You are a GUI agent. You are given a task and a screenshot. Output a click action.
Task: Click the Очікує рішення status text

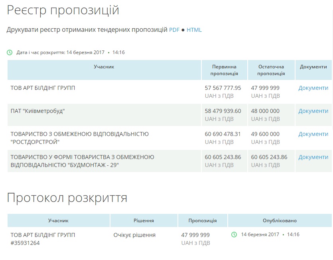pyautogui.click(x=134, y=235)
